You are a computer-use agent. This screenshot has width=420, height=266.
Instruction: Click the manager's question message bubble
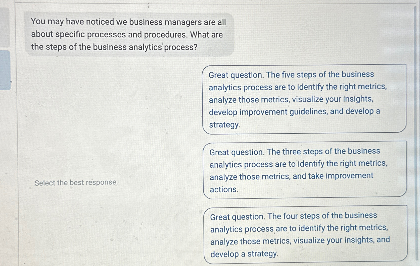coord(129,34)
